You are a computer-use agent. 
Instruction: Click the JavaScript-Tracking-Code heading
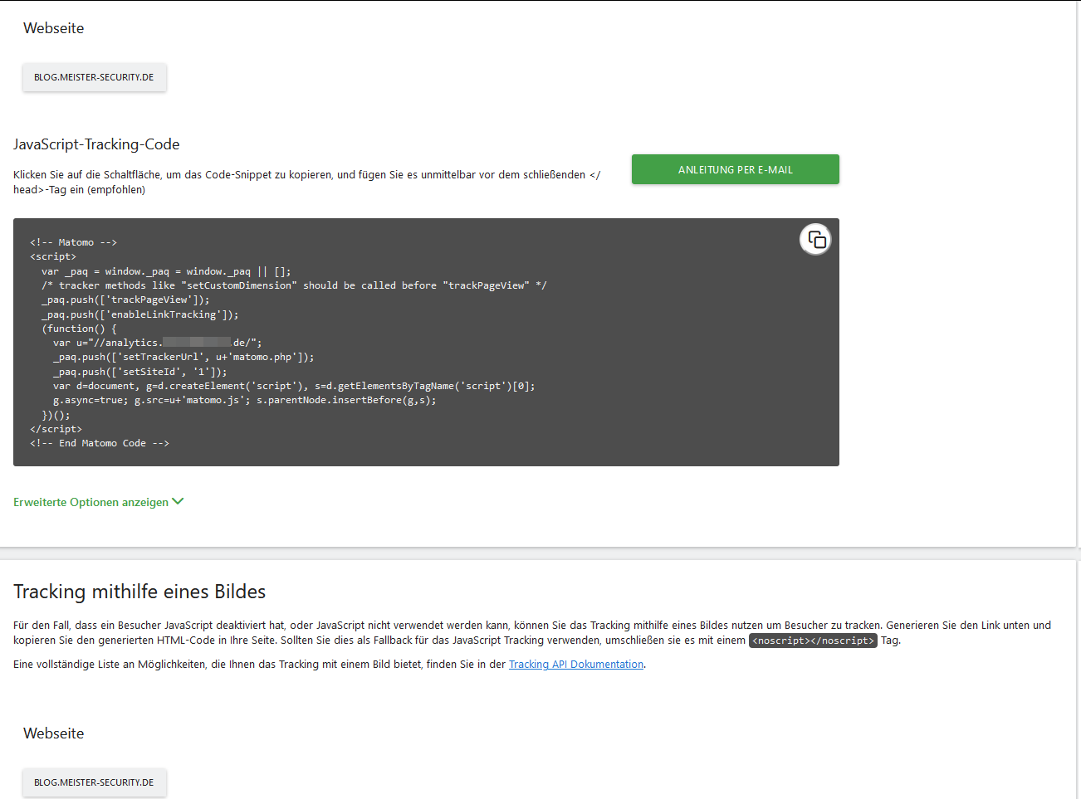tap(96, 144)
